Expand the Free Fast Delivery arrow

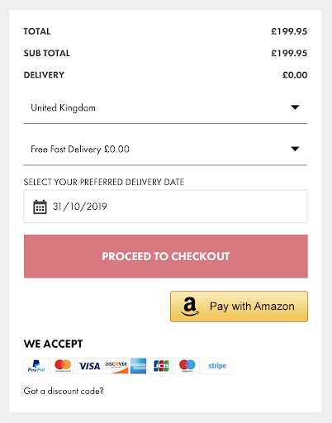(x=295, y=149)
